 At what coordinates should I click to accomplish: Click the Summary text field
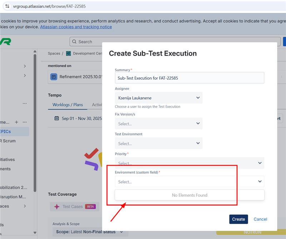tap(189, 78)
